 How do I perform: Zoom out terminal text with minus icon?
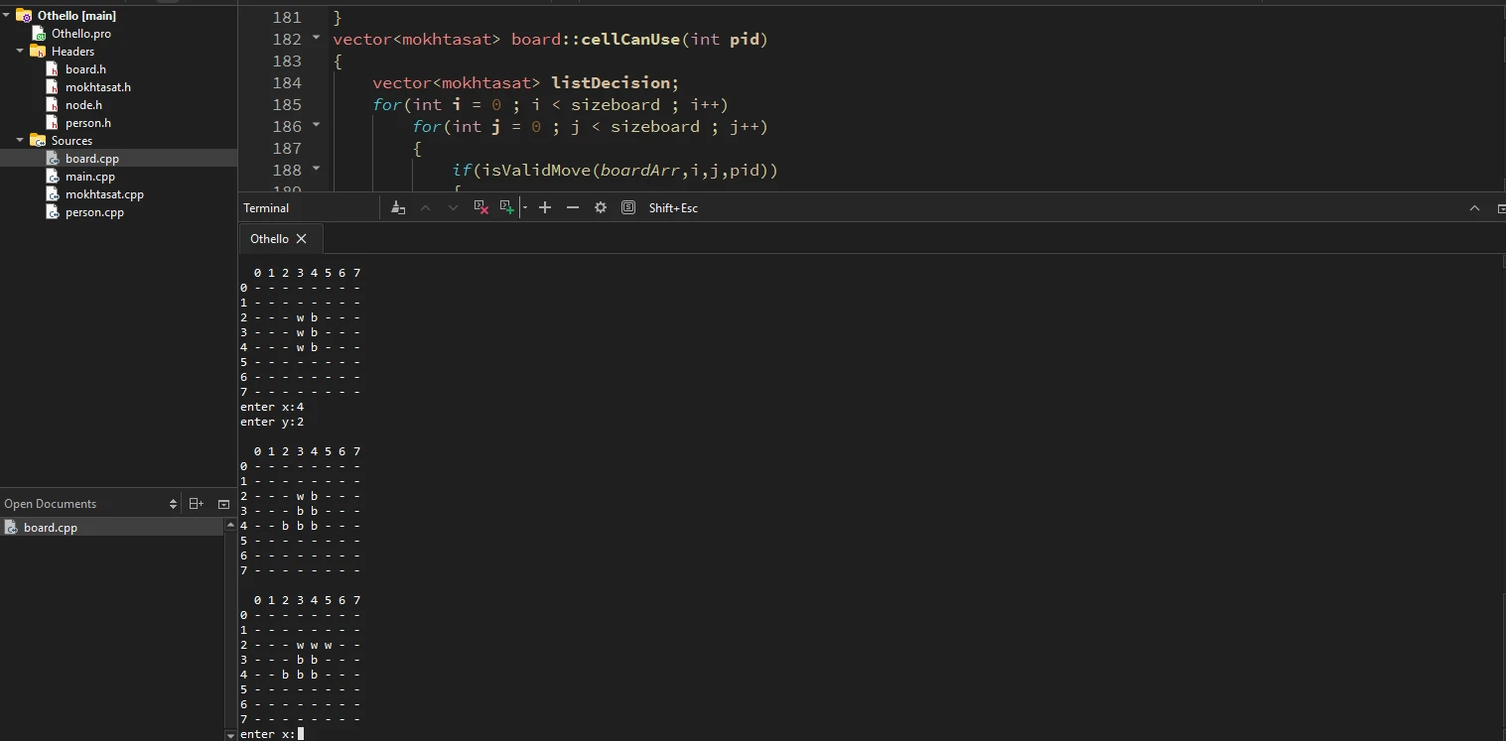click(x=573, y=207)
